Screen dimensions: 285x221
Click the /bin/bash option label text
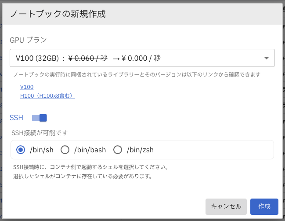point(90,150)
